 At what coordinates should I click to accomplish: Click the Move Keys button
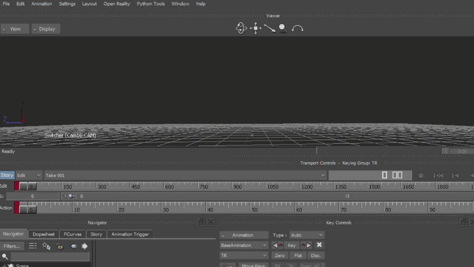click(253, 265)
